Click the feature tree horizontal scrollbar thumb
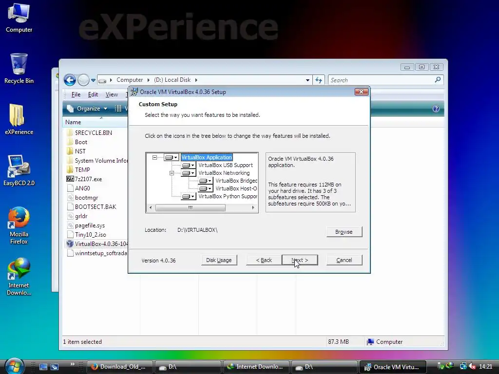 (x=191, y=207)
